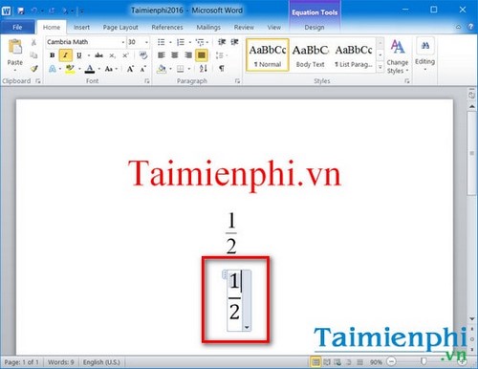Click the Sort A-Z icon
This screenshot has height=369, width=478.
tap(203, 69)
